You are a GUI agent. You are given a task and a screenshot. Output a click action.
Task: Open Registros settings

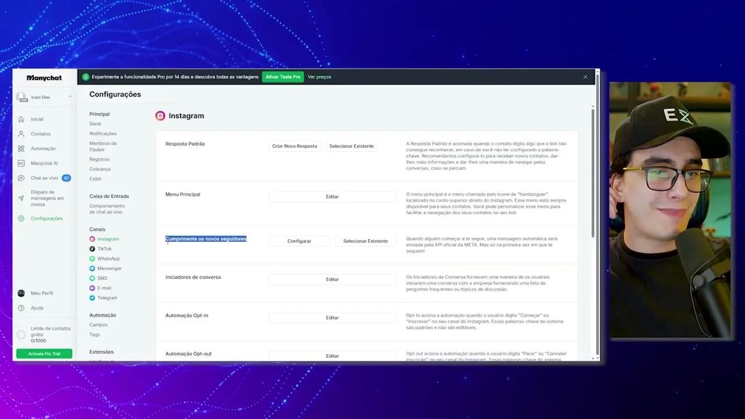click(x=100, y=159)
